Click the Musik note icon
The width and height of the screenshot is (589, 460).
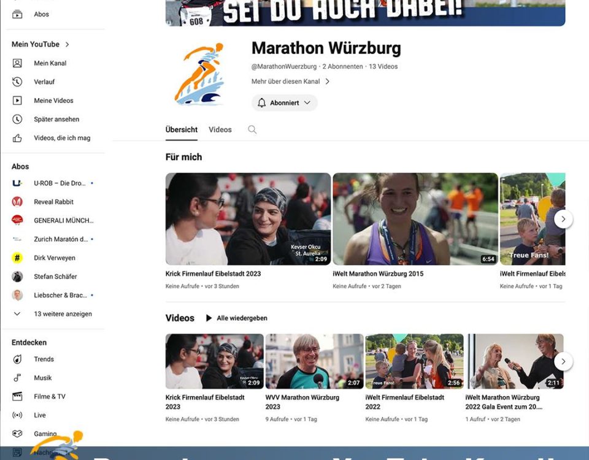pyautogui.click(x=17, y=378)
